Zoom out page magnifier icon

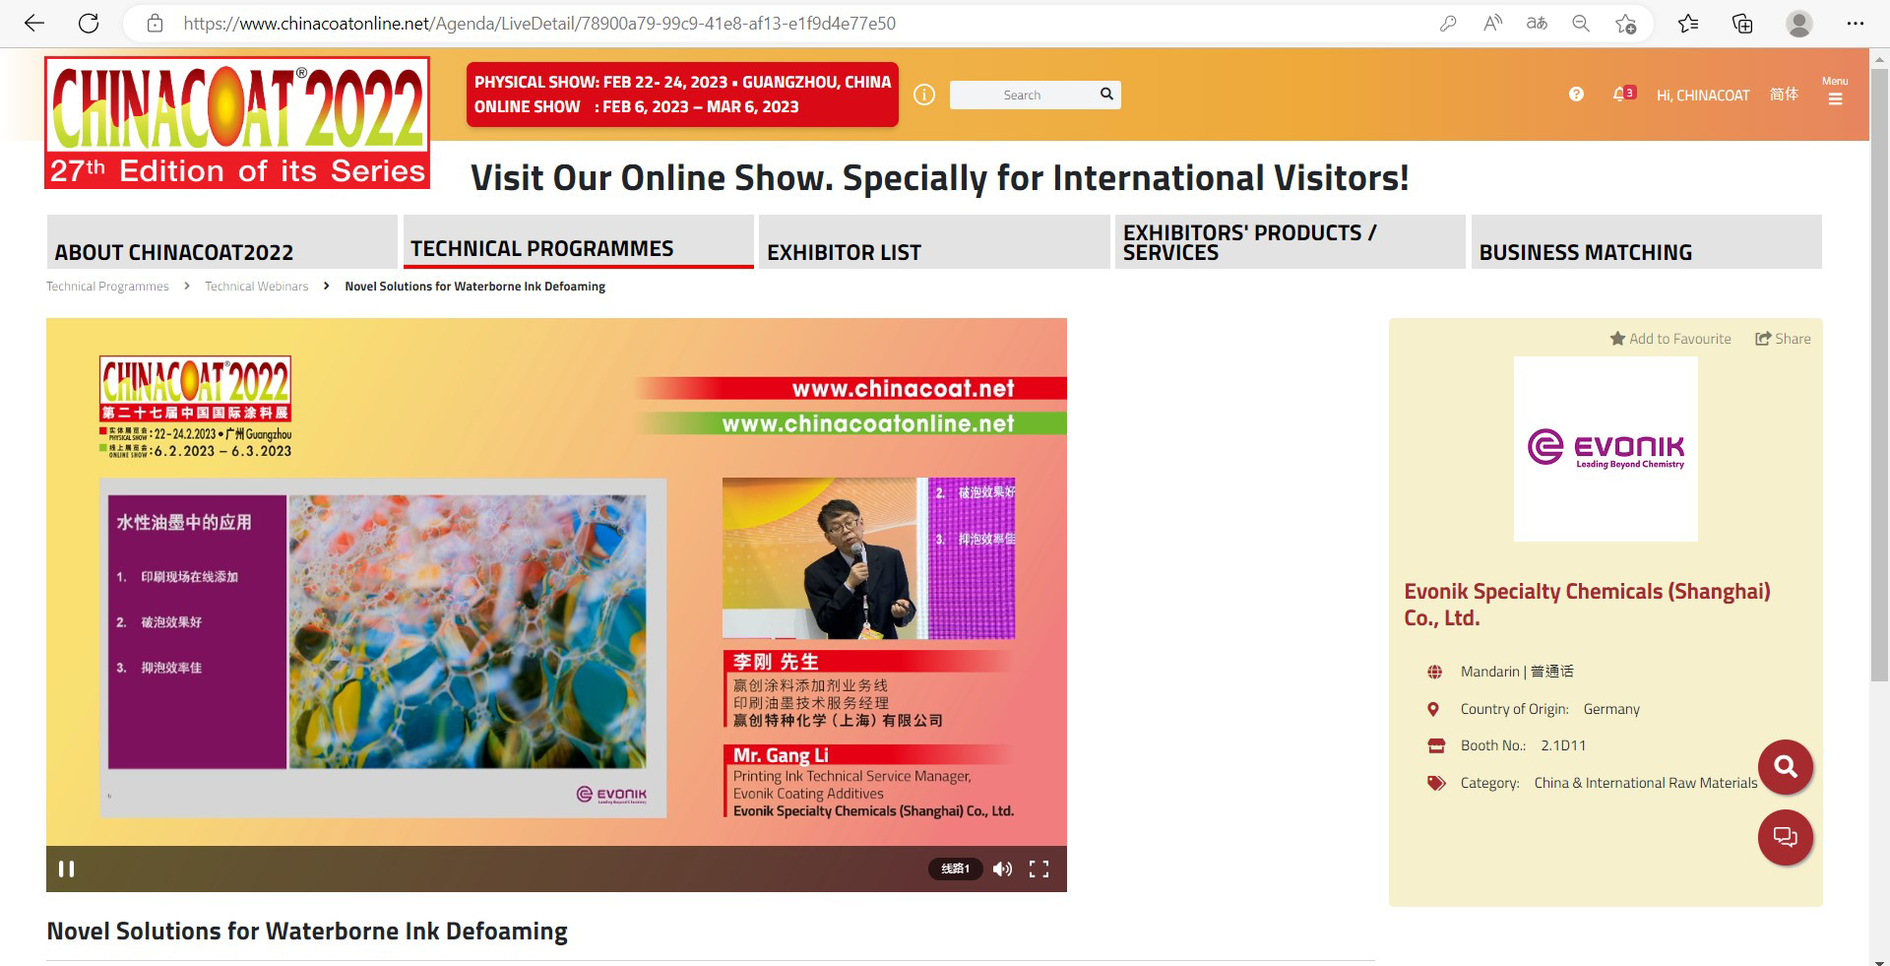(1581, 24)
